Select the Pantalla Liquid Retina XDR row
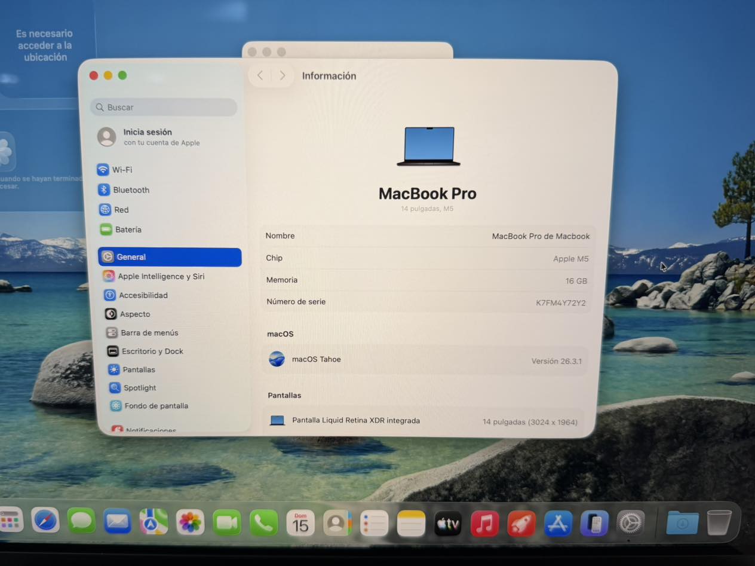Image resolution: width=755 pixels, height=566 pixels. point(424,420)
